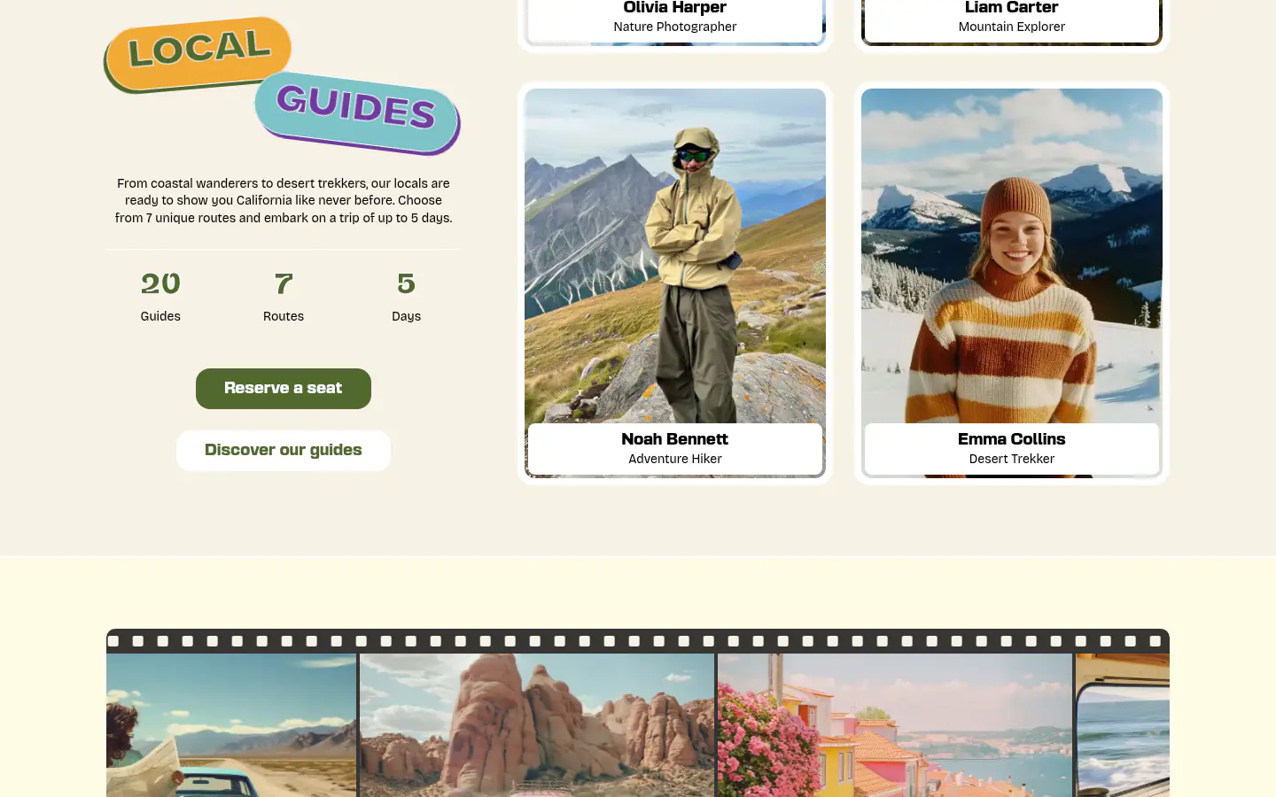Click the 7 Routes statistic
This screenshot has width=1276, height=797.
pyautogui.click(x=284, y=297)
